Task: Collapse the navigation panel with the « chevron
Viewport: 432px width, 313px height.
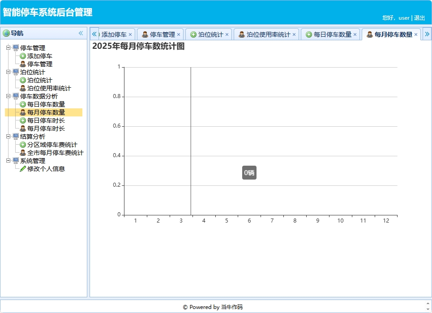Action: (81, 33)
